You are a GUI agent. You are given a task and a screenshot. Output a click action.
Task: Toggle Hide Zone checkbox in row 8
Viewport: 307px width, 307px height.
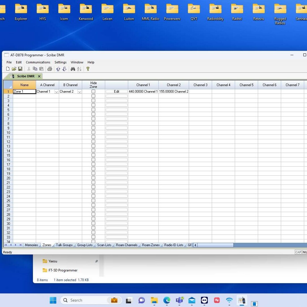pos(94,123)
